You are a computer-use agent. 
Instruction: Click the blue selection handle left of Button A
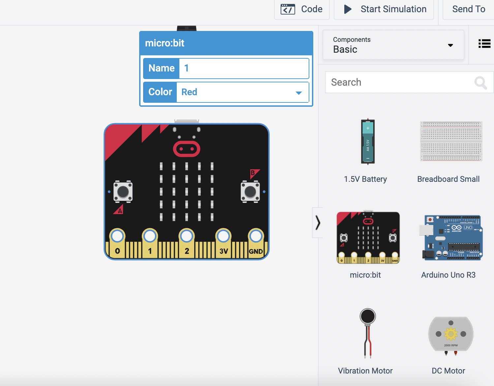108,191
